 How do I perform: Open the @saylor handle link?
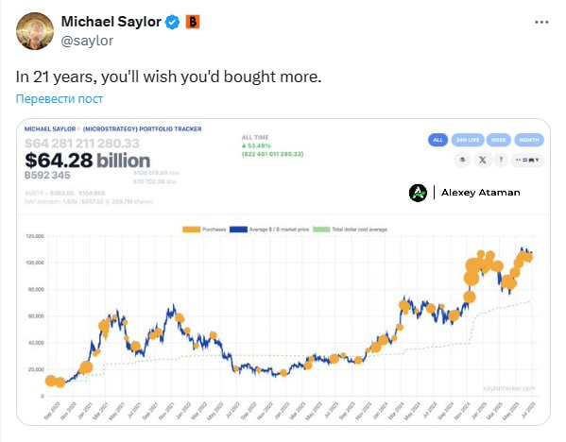[x=87, y=41]
